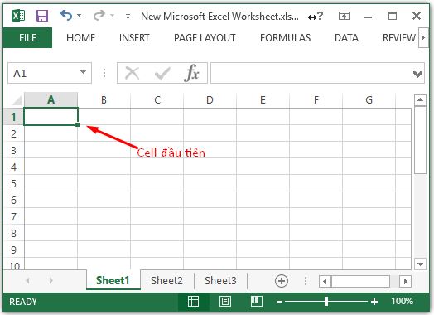Select column E header

coord(263,99)
